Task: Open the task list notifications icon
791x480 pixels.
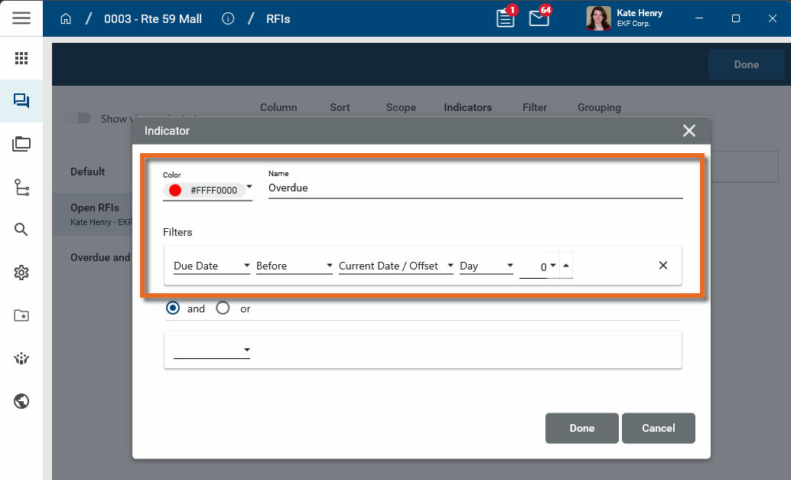Action: (505, 18)
